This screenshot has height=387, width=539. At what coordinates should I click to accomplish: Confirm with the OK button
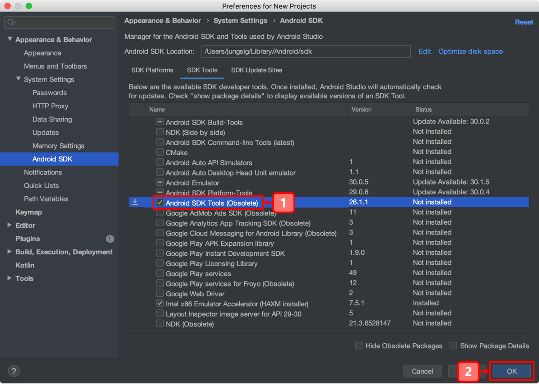click(511, 371)
